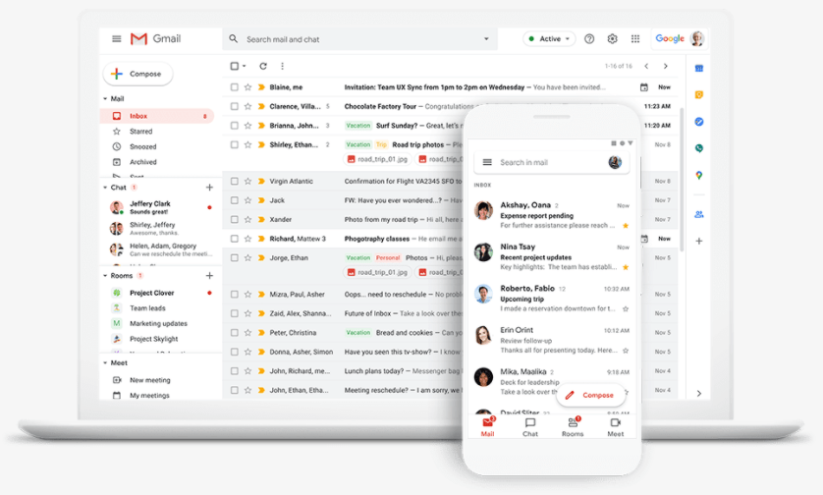823x495 pixels.
Task: Open Contacts in the side panel
Action: [698, 214]
